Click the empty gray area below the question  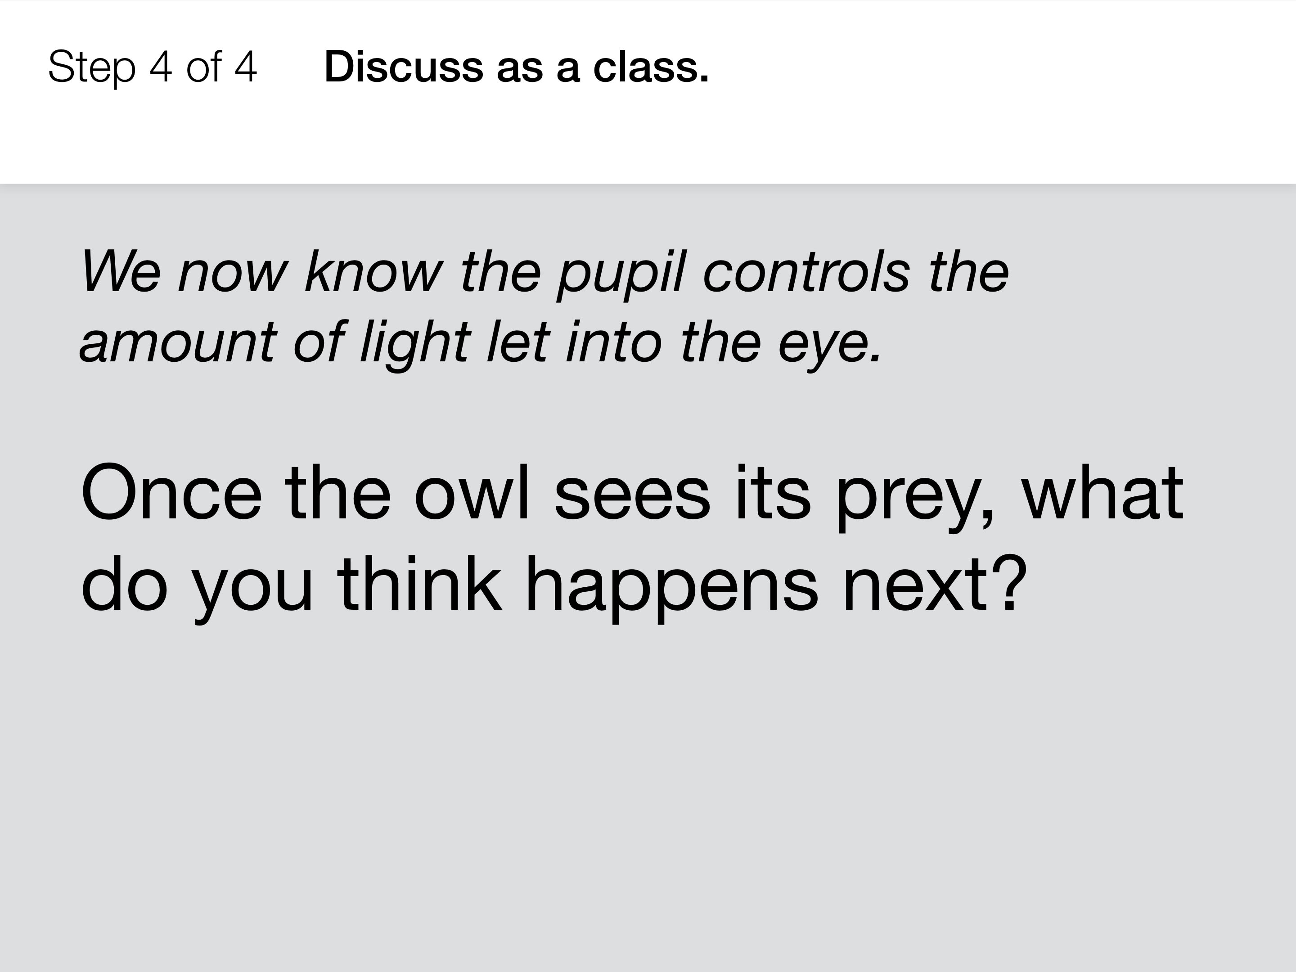pos(648,797)
